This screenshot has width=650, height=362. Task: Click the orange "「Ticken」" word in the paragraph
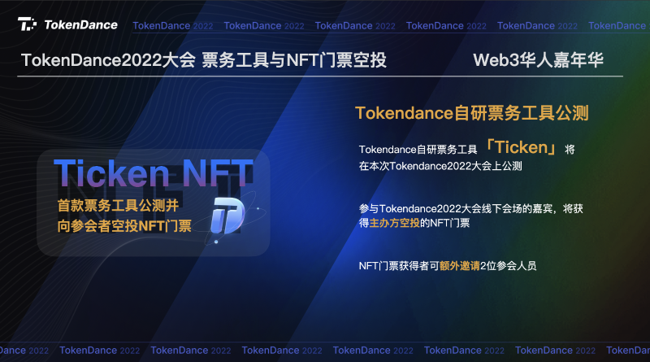pos(522,147)
